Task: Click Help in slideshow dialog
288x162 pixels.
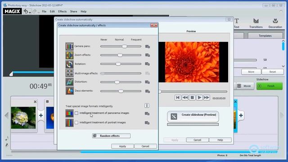Action: [x=220, y=140]
